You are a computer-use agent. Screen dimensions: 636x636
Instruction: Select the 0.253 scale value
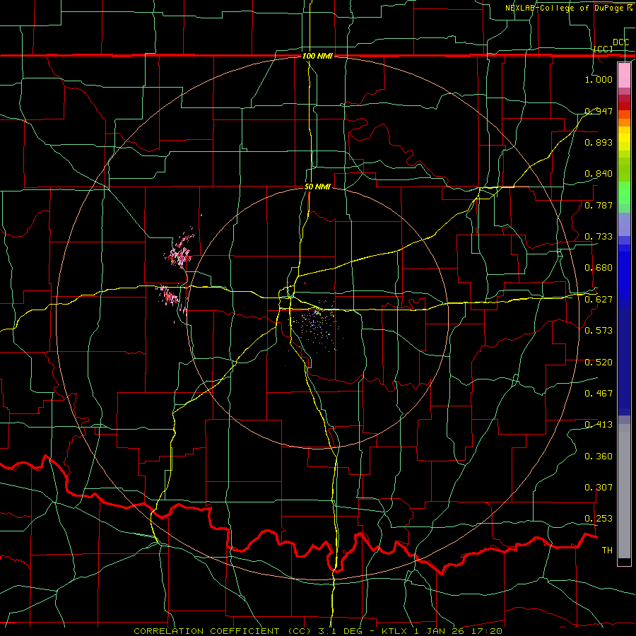[x=599, y=519]
